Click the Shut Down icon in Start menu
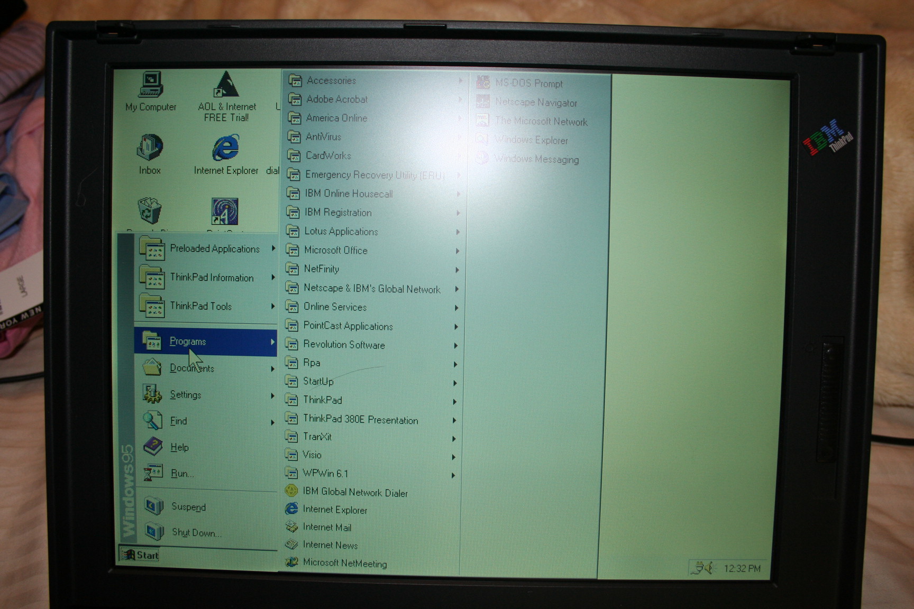Viewport: 914px width, 609px height. 154,531
